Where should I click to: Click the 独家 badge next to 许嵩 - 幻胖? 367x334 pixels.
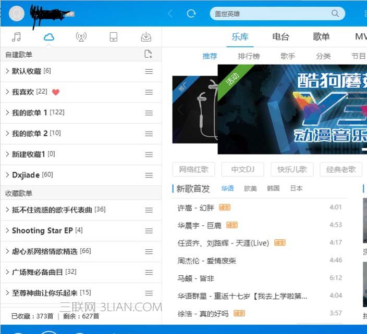point(225,208)
